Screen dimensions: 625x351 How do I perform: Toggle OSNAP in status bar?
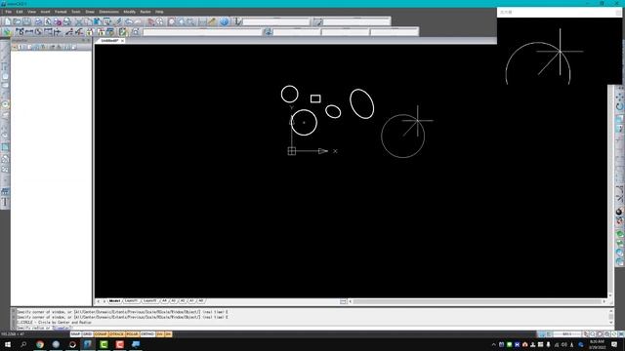[x=101, y=334]
